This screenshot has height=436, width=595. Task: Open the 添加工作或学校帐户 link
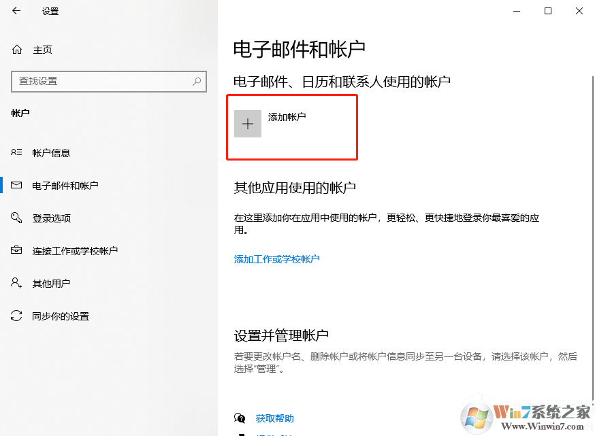pos(276,259)
